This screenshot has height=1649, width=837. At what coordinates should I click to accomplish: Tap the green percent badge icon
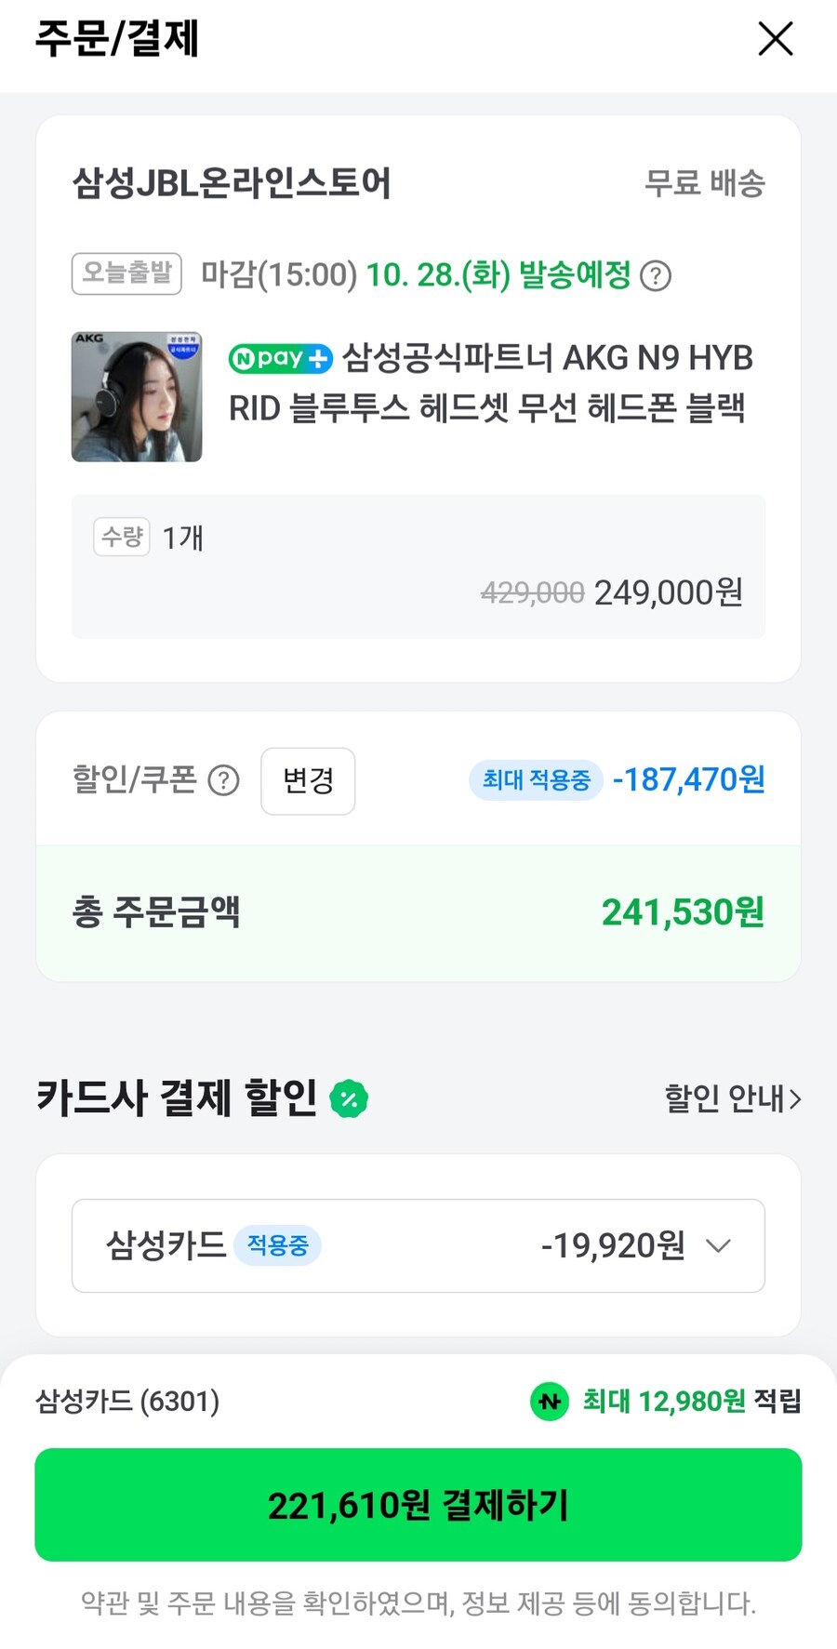click(x=349, y=1099)
